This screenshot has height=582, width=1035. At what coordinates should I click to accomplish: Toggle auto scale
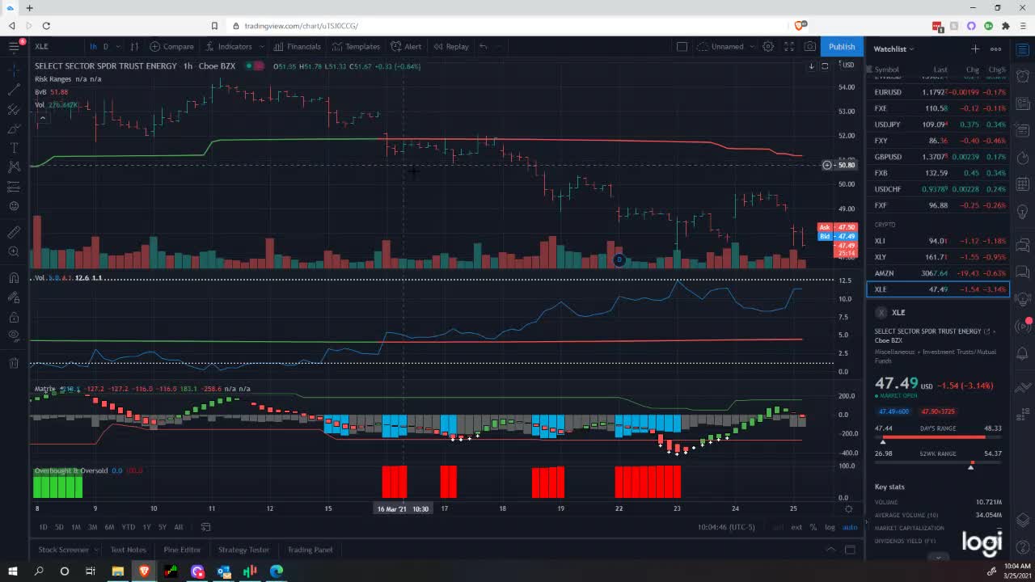coord(850,527)
